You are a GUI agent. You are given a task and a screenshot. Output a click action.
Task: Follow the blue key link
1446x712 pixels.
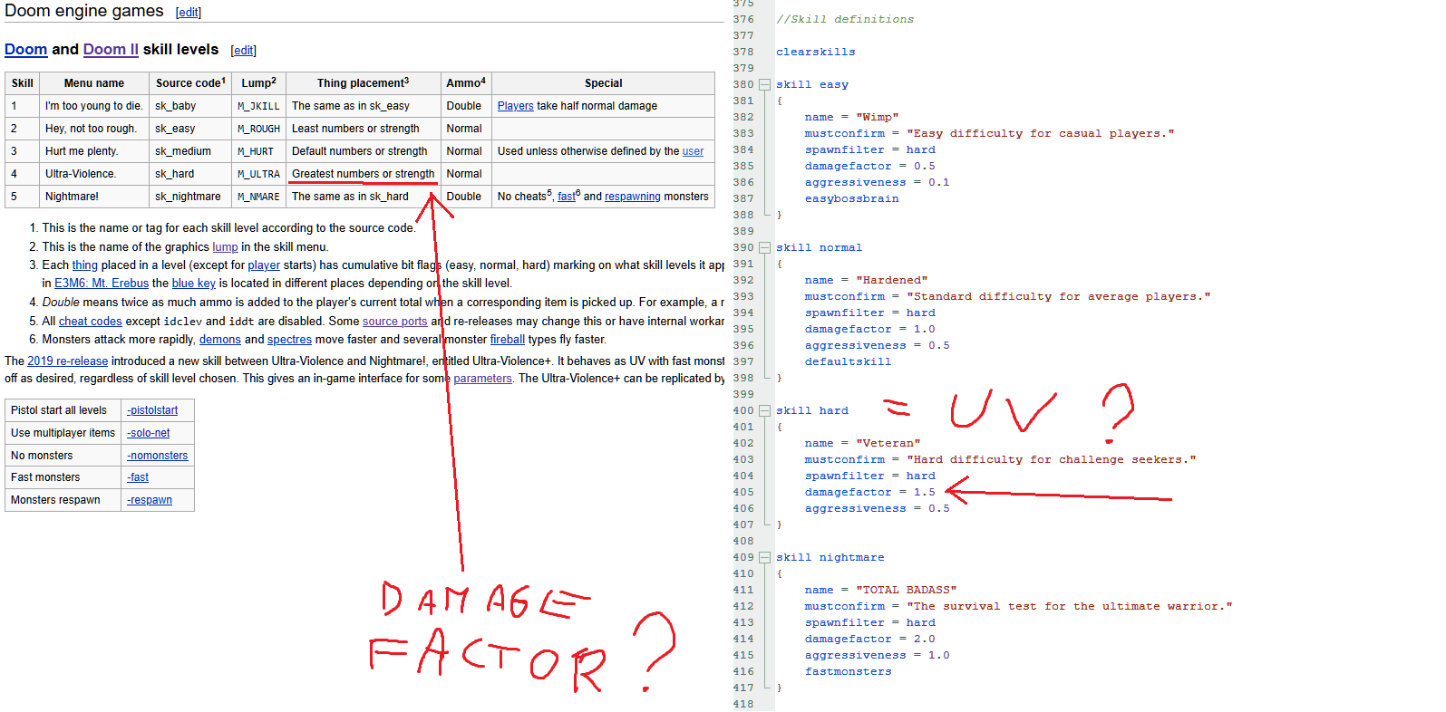pyautogui.click(x=194, y=284)
